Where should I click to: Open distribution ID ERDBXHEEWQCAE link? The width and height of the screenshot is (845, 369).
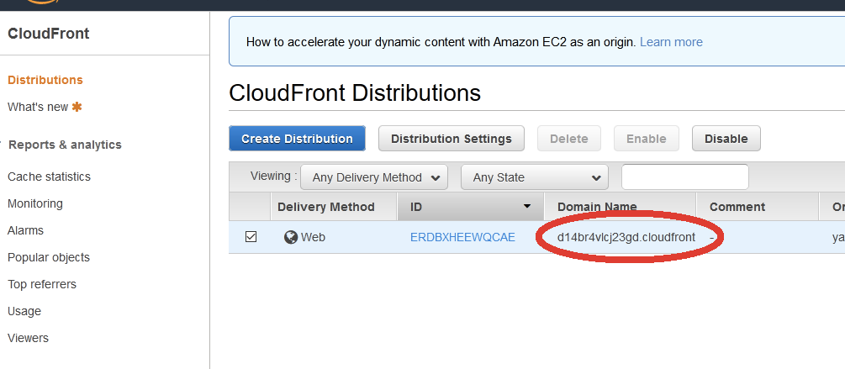pos(462,237)
